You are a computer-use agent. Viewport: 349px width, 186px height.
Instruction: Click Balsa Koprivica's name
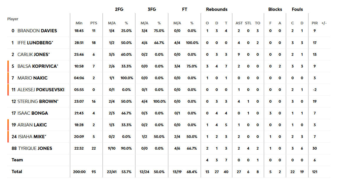tap(37, 66)
